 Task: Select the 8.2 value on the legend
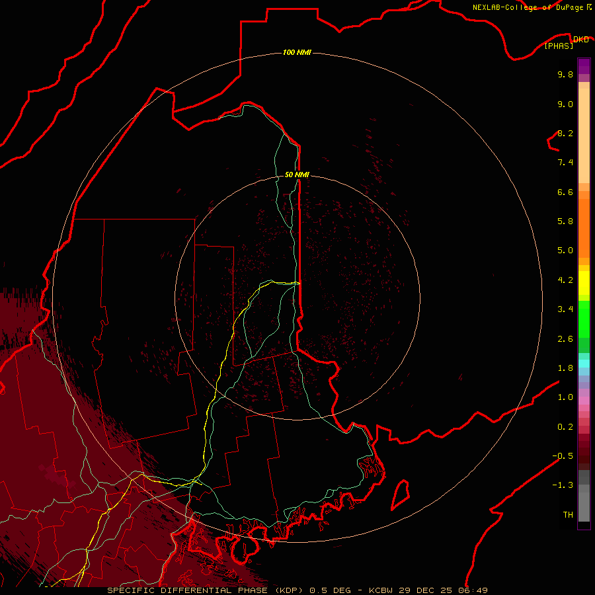click(565, 133)
